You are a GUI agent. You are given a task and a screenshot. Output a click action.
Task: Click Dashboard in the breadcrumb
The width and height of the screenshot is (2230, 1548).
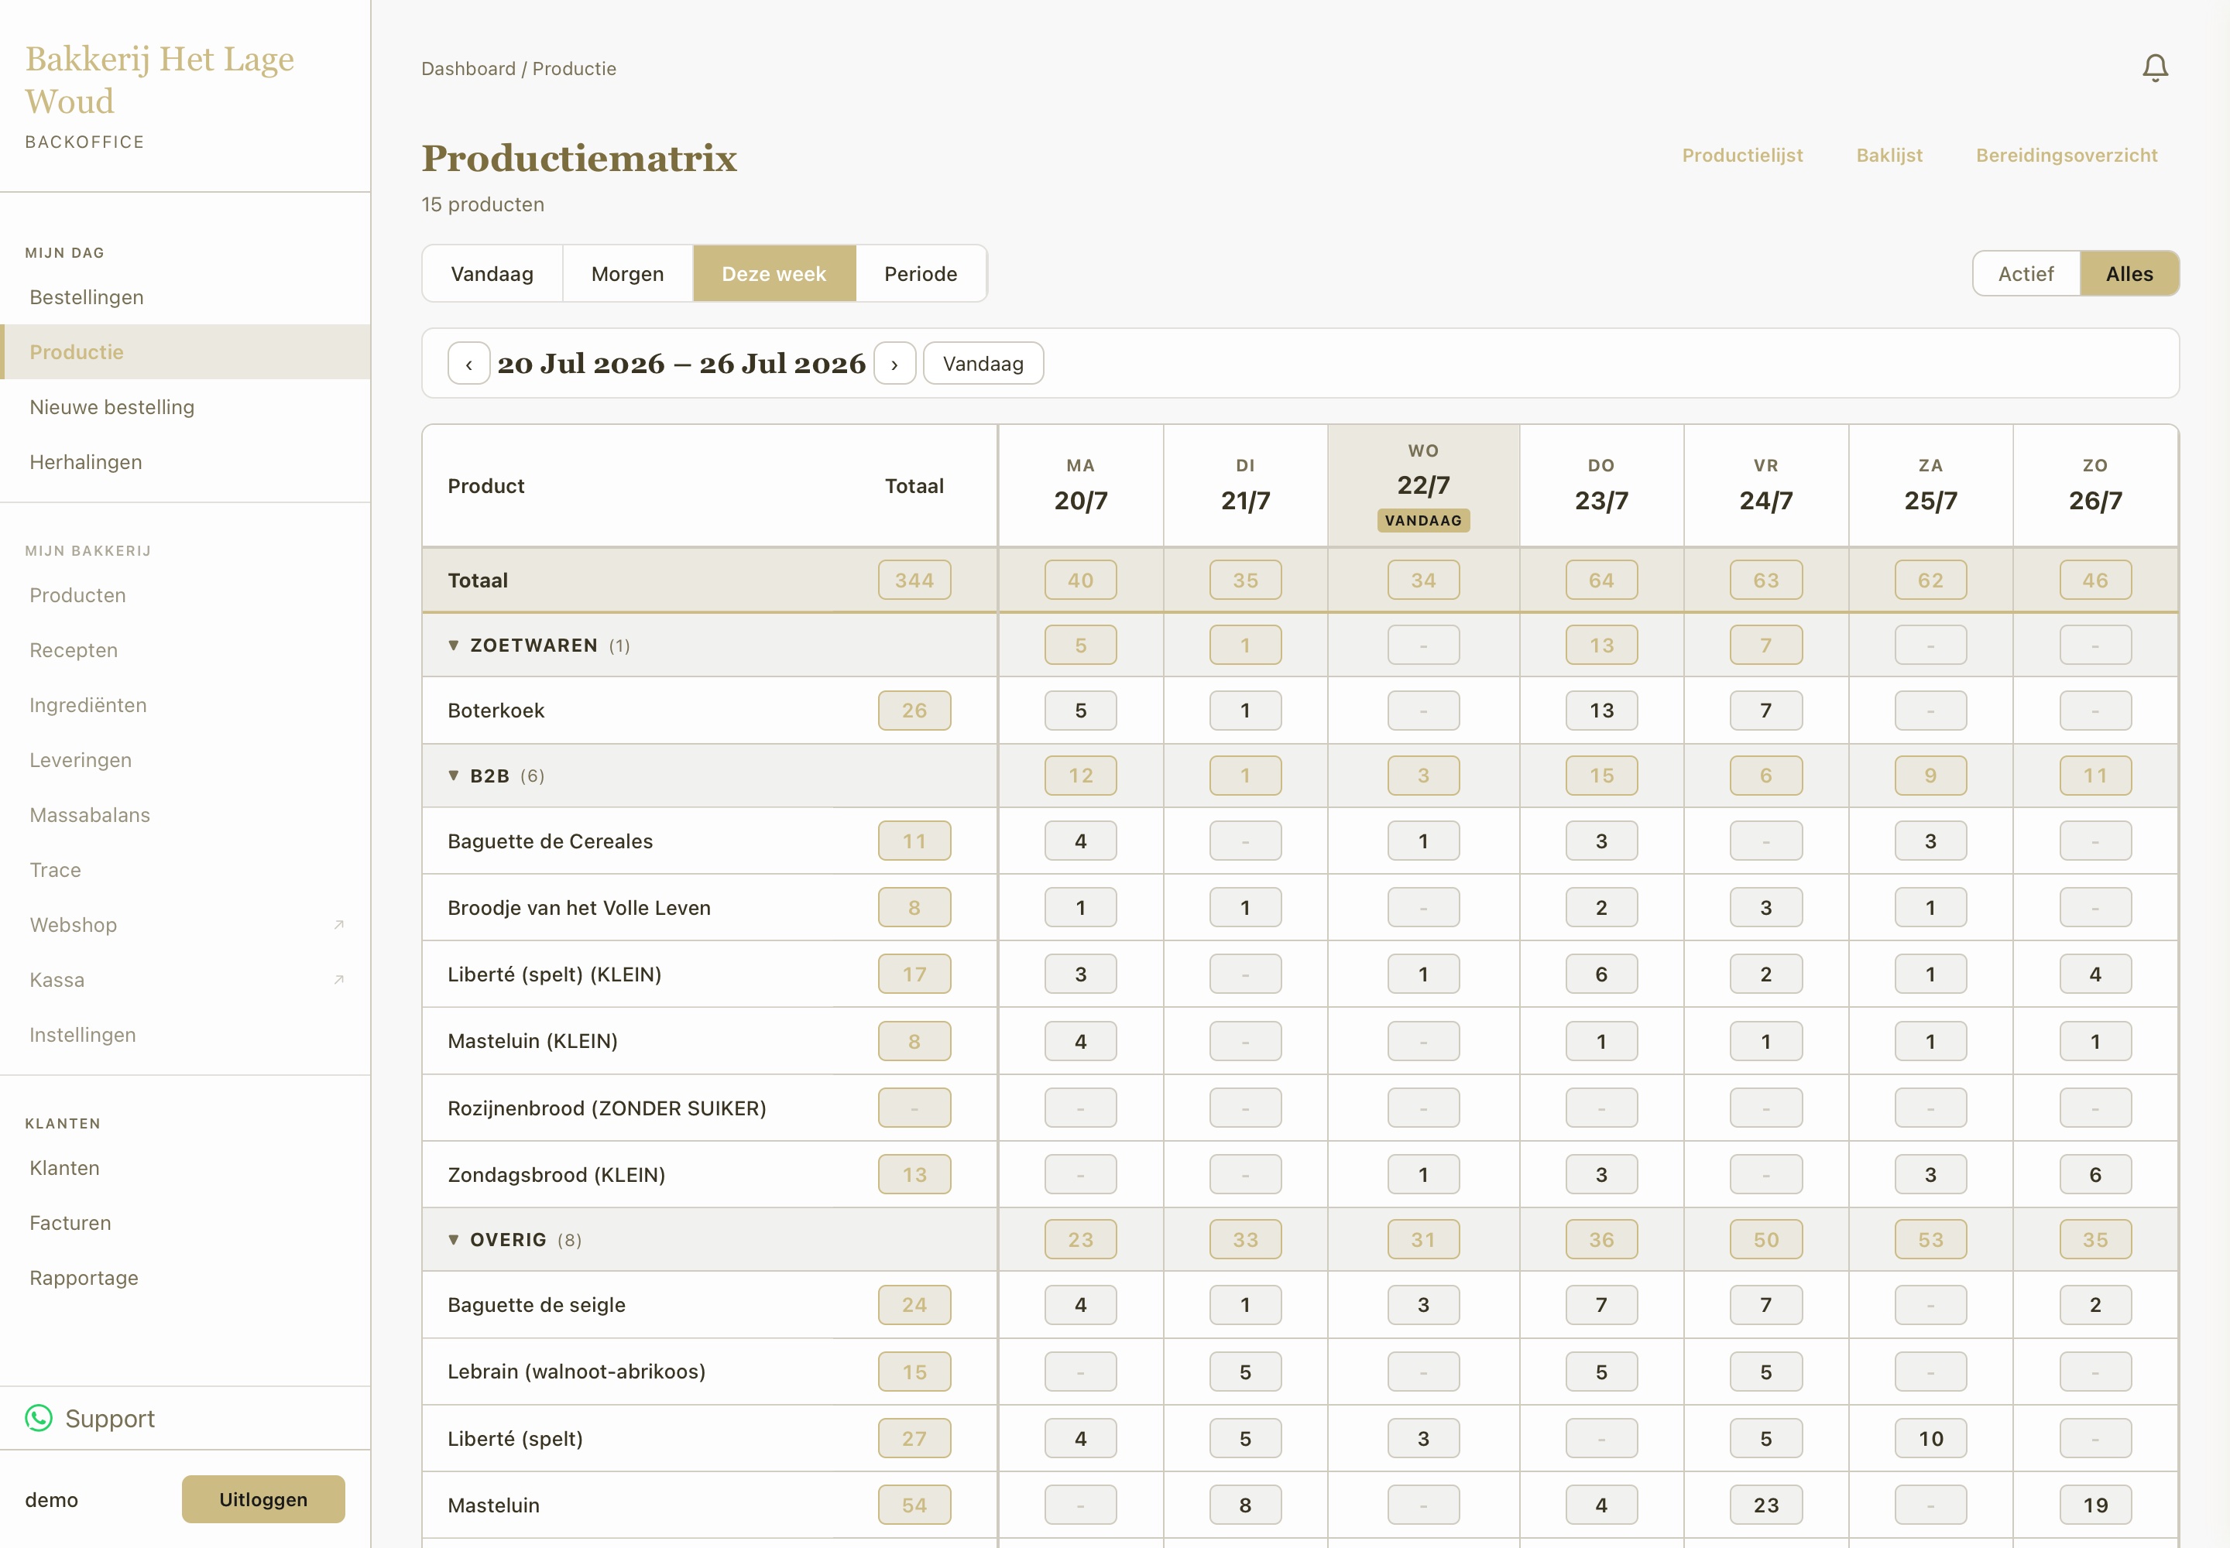[468, 69]
